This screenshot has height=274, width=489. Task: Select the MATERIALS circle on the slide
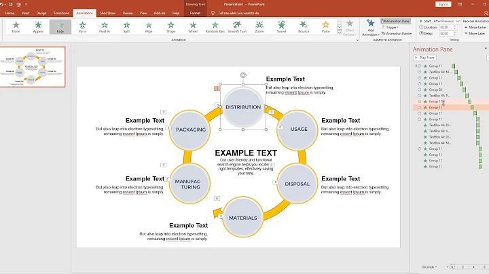tap(242, 217)
